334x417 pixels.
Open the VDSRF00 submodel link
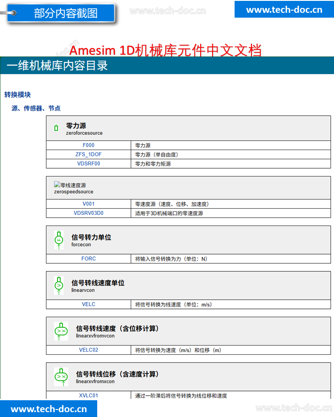click(x=88, y=164)
